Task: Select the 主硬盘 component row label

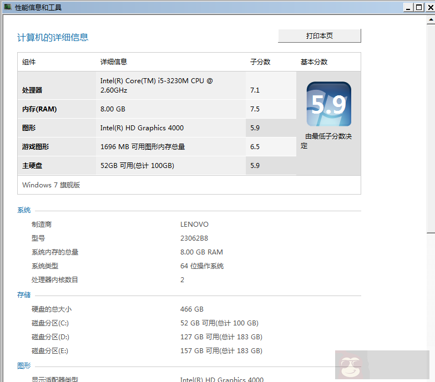Action: (x=32, y=166)
